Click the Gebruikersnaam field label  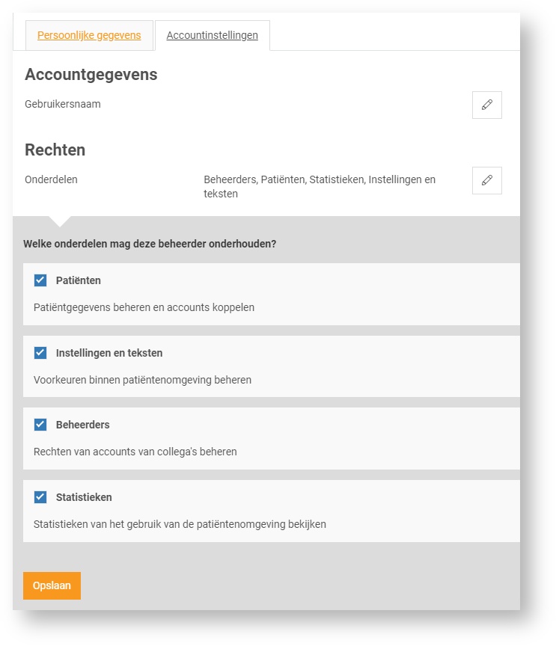coord(63,105)
